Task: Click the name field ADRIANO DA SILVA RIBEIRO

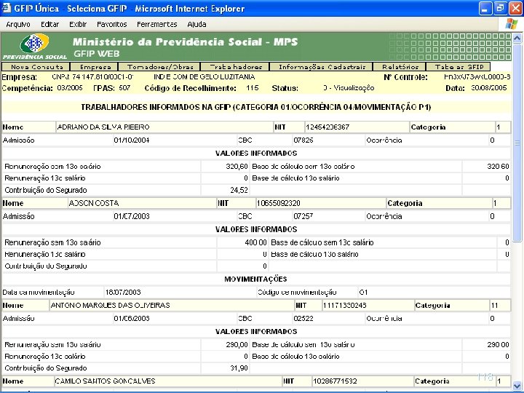Action: pyautogui.click(x=164, y=127)
